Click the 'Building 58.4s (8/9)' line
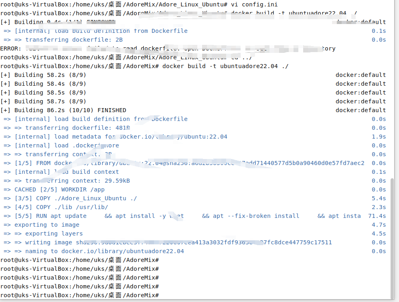The width and height of the screenshot is (399, 302). click(43, 84)
